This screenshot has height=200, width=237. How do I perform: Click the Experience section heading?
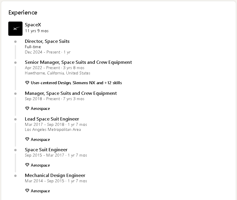[23, 12]
